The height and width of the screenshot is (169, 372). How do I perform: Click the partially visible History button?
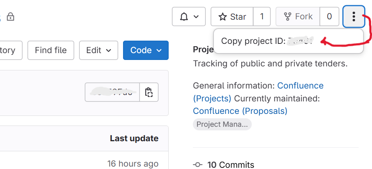pyautogui.click(x=11, y=50)
